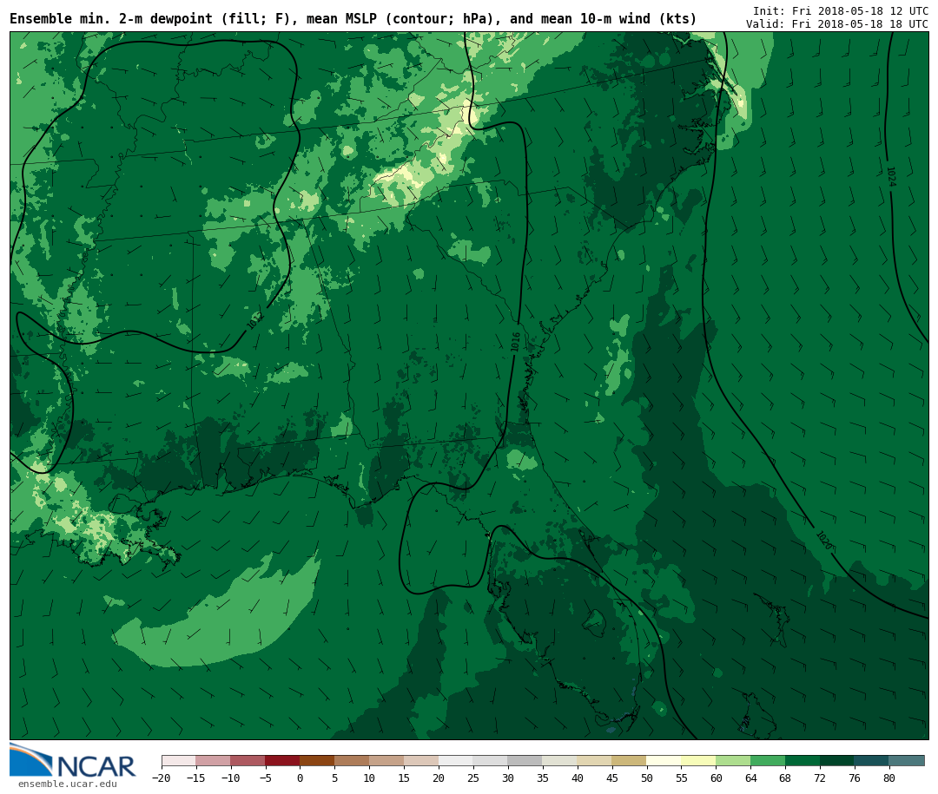The image size is (938, 794).
Task: Pick the yellow 55 to 60 swatch
Action: click(698, 760)
